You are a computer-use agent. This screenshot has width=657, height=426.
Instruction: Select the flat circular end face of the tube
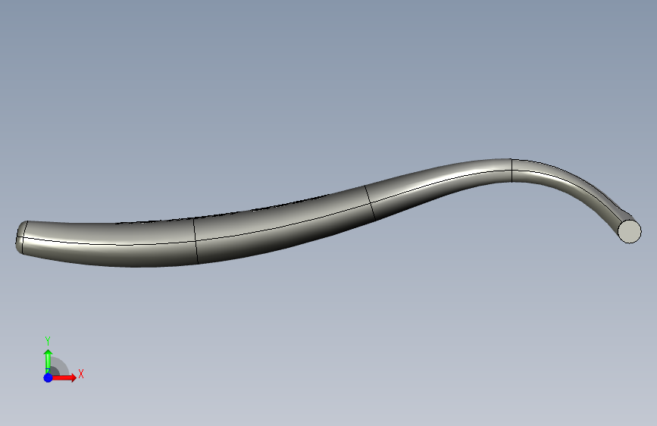click(x=630, y=232)
